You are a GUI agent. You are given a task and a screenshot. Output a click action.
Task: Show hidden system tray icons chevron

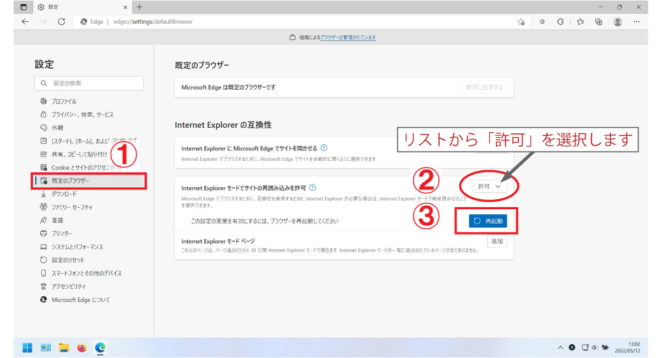[561, 348]
